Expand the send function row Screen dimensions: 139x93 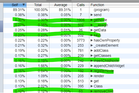pyautogui.click(x=92, y=15)
